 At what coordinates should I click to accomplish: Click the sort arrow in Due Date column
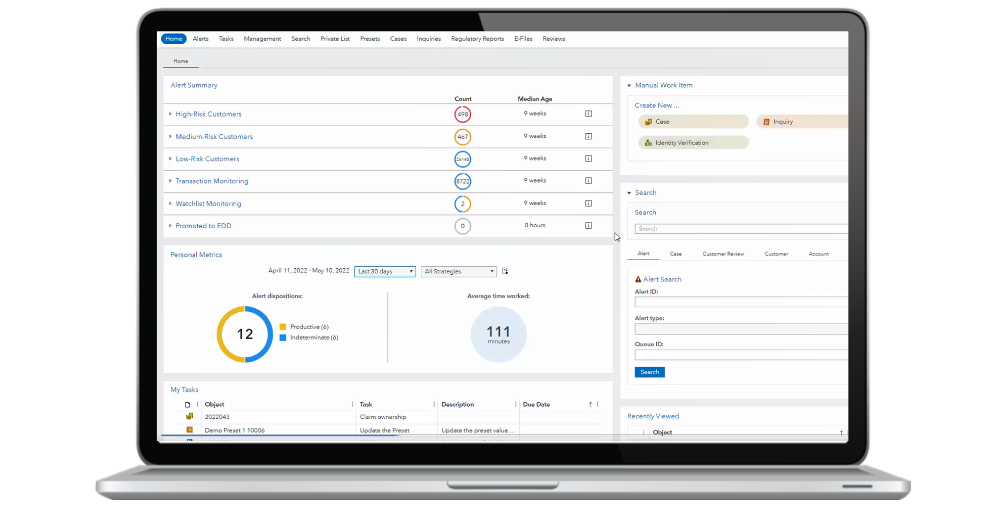[590, 405]
